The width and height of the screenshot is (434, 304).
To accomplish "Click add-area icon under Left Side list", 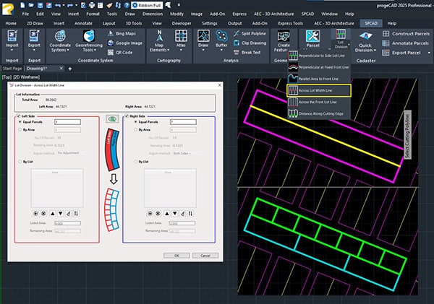I will 35,213.
